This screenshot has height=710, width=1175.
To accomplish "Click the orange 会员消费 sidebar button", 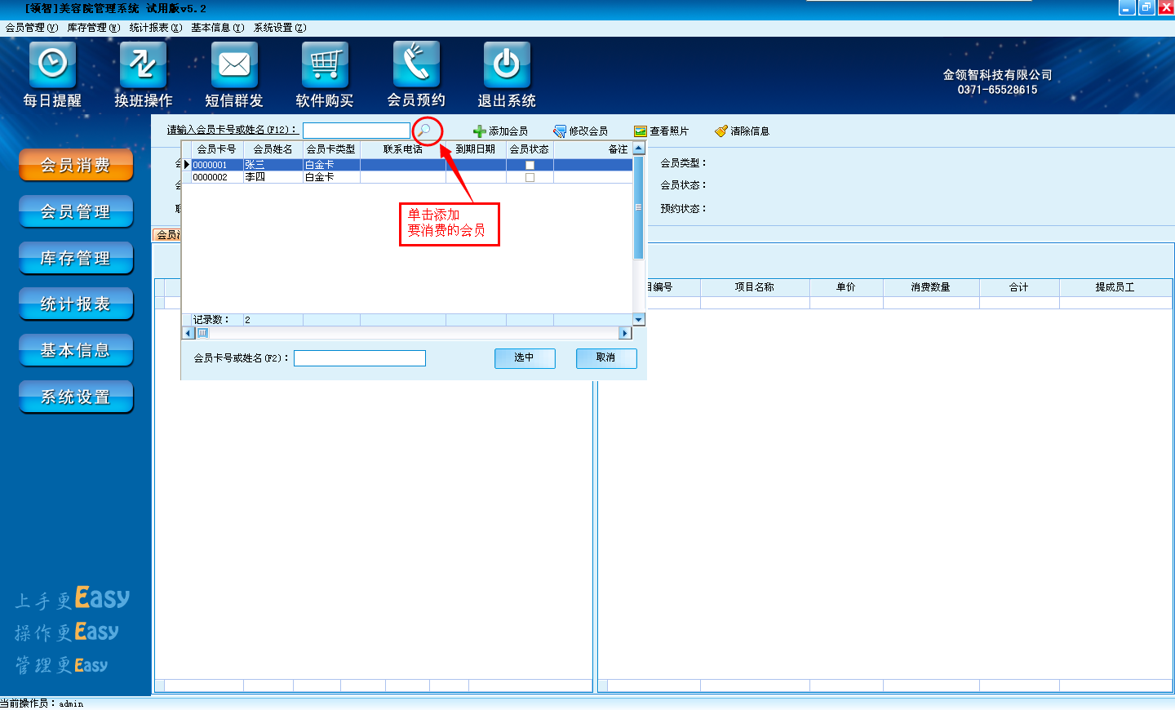I will click(76, 166).
